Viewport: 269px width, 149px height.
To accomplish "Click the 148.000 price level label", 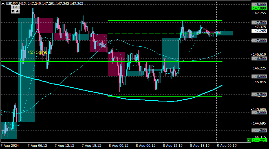I will tap(259, 4).
